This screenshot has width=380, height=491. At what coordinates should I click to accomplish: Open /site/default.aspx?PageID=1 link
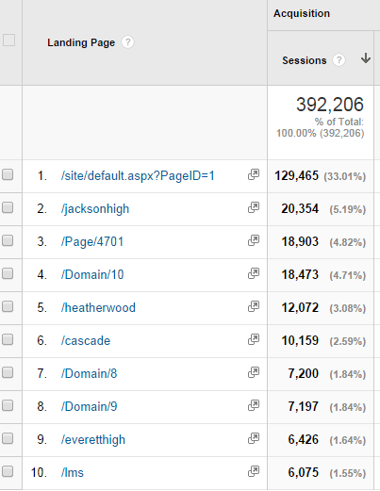click(x=138, y=176)
